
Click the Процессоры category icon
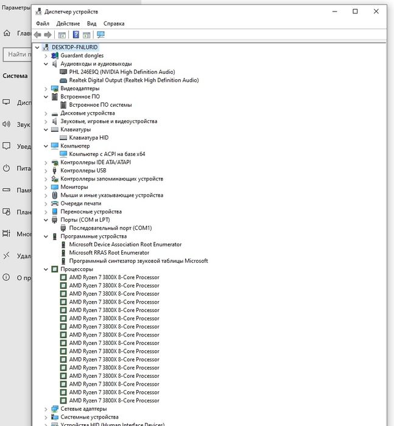55,269
